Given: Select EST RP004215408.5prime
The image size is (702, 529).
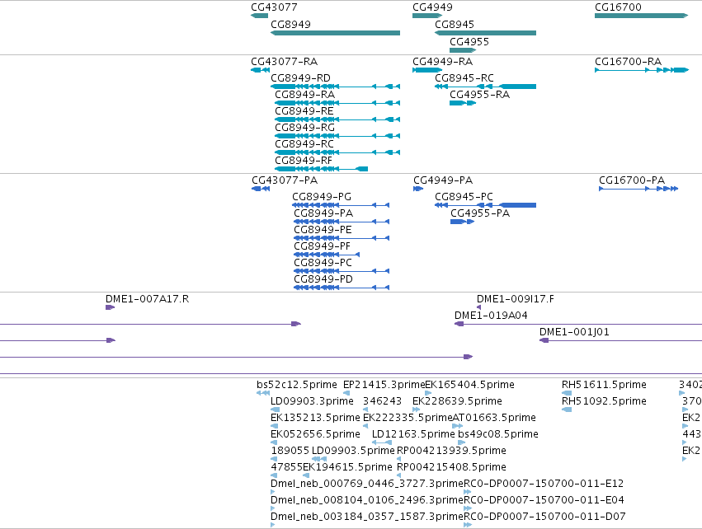Looking at the screenshot, I should click(452, 467).
